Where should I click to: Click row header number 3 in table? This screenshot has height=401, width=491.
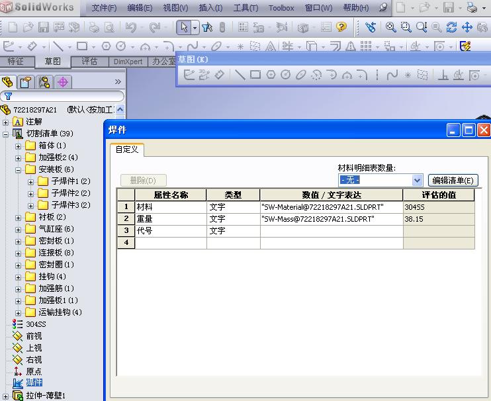tap(126, 231)
